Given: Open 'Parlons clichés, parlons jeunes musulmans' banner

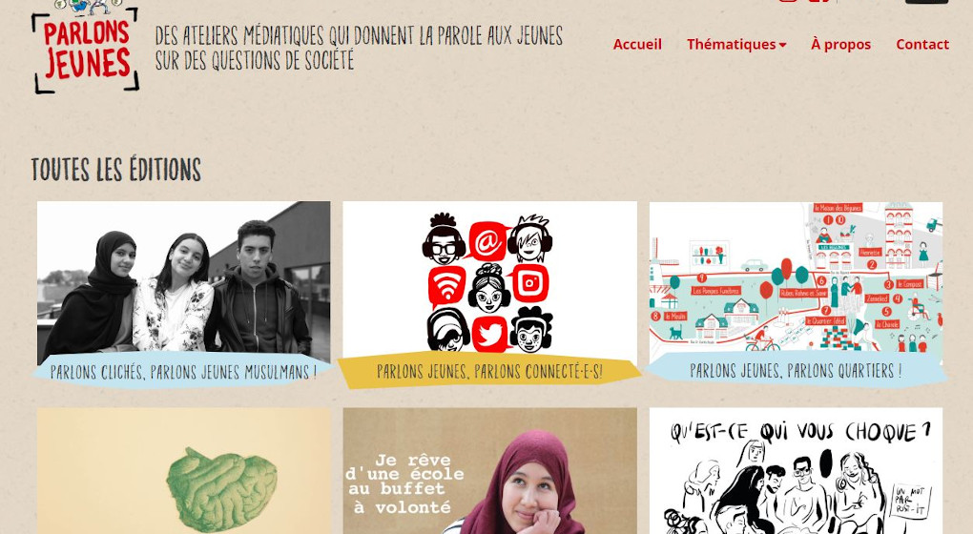Looking at the screenshot, I should 183,372.
